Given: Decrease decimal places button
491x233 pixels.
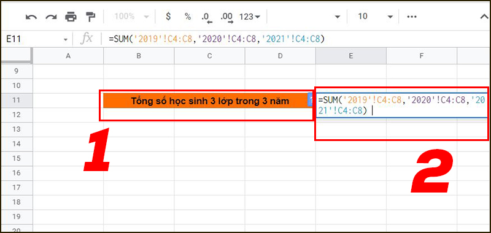Looking at the screenshot, I should 207,18.
